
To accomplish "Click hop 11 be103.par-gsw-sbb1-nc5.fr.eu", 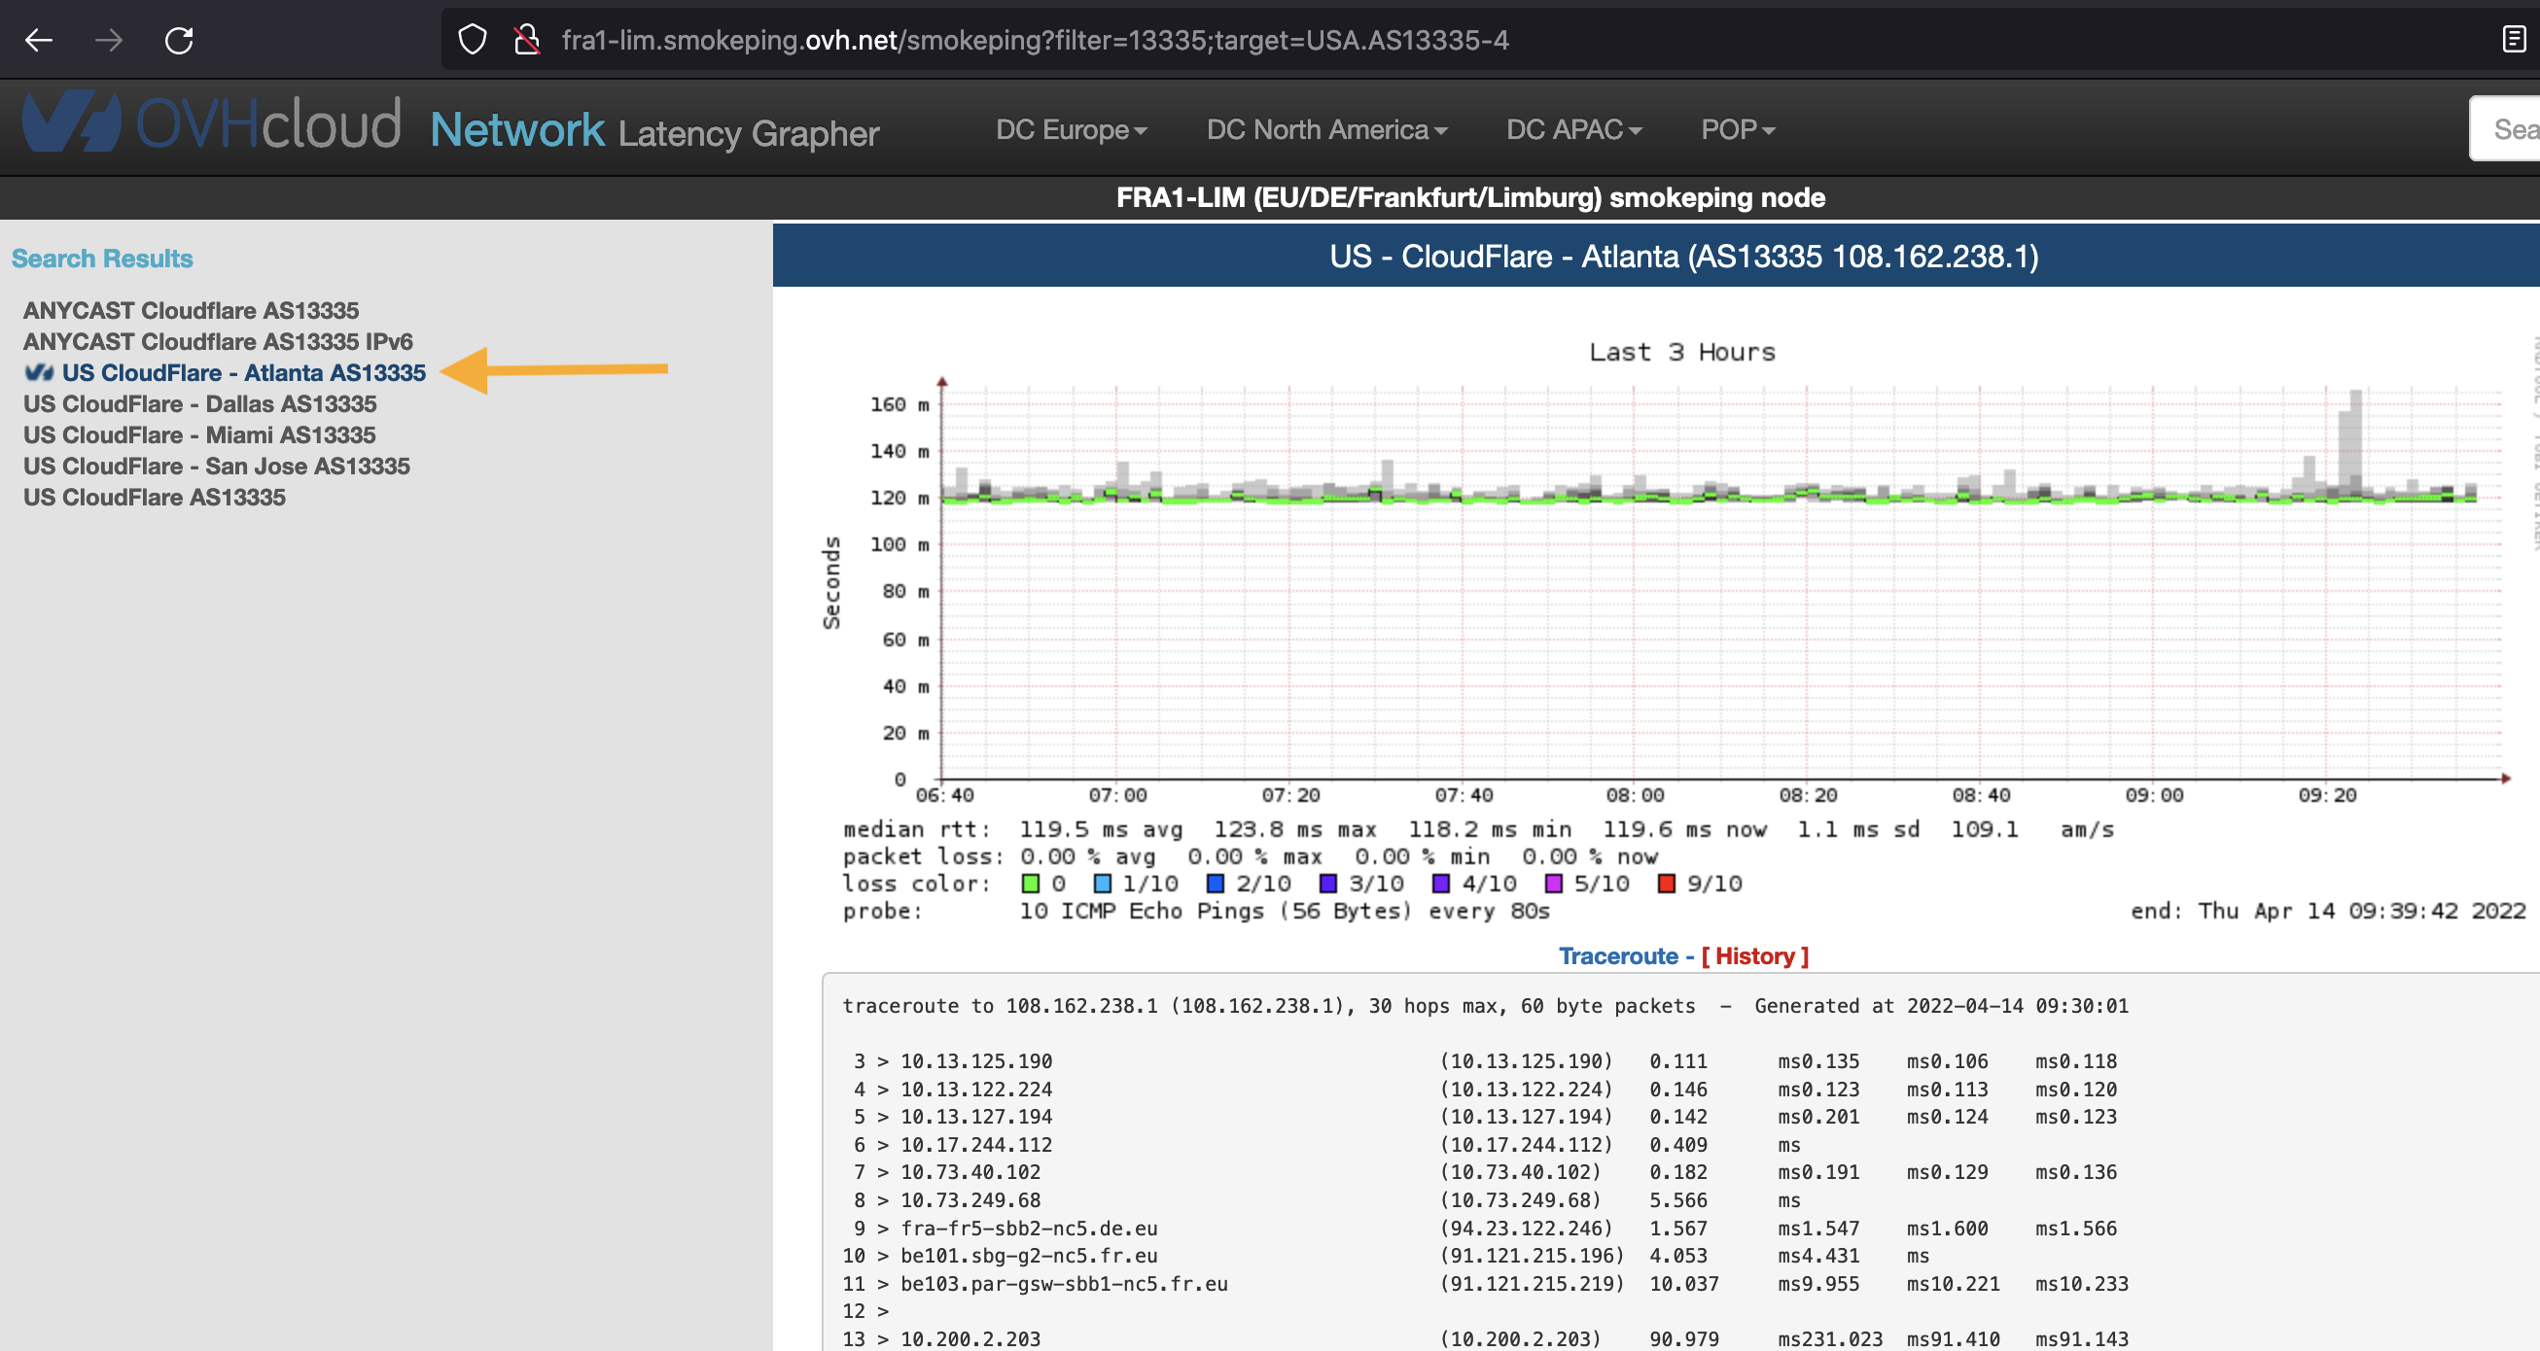I will 1064,1284.
